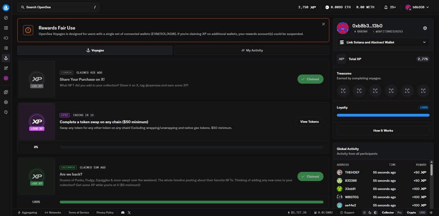
Task: Click the 0.01 GWEI gas indicator
Action: click(323, 212)
